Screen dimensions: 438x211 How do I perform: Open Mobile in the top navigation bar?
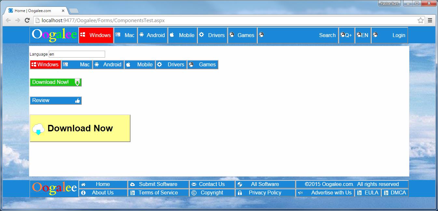[182, 35]
